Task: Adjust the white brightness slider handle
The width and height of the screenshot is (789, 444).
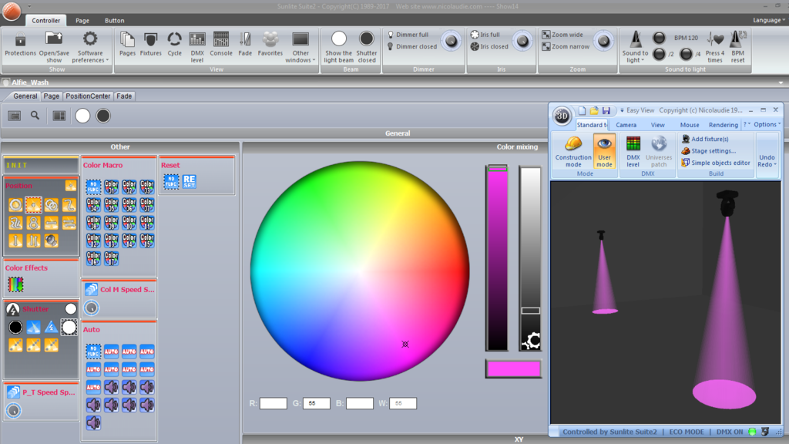Action: (x=530, y=311)
